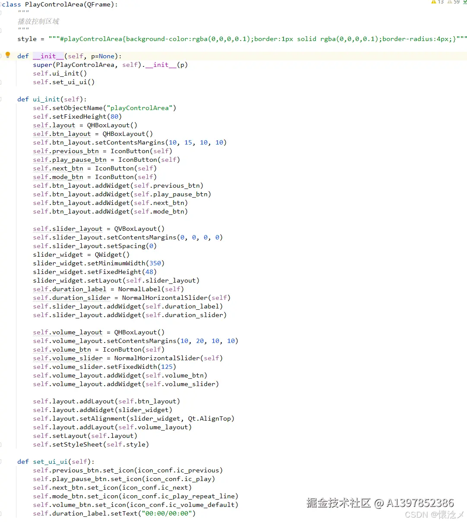This screenshot has height=522, width=467.
Task: Click the def __init__(self, p=None) line
Action: point(69,56)
